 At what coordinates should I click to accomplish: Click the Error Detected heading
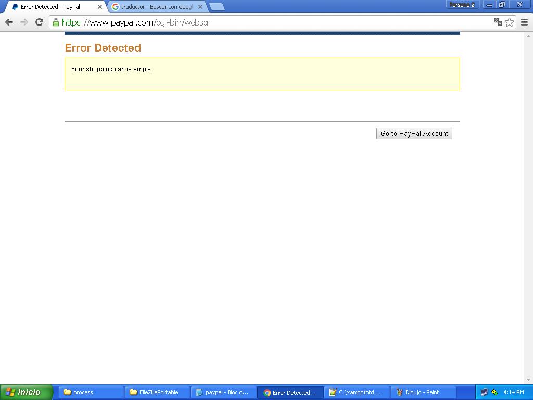[103, 48]
